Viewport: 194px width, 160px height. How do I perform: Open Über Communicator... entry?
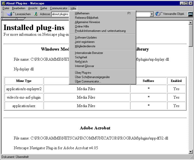(102, 81)
